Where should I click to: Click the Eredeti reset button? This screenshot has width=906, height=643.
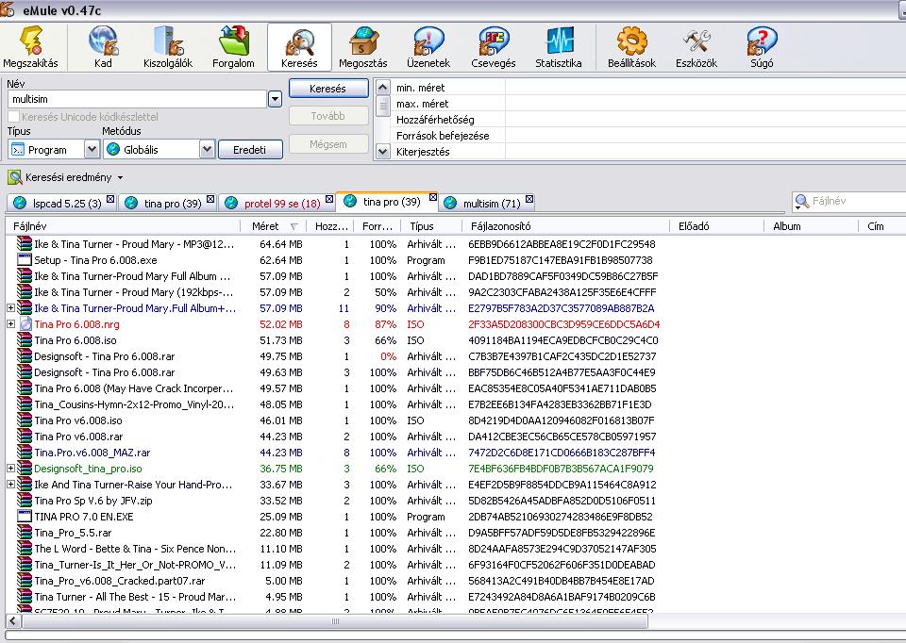(250, 150)
